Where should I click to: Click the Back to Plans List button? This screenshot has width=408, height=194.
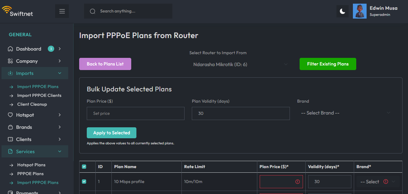point(105,64)
